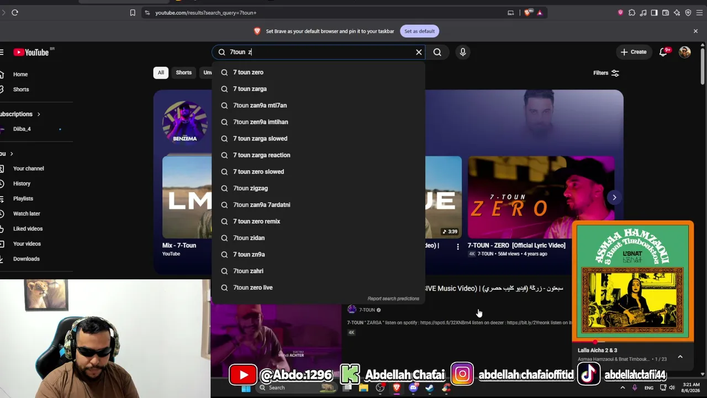The image size is (707, 398).
Task: Choose suggestion "7toun zidan"
Action: tap(319, 238)
